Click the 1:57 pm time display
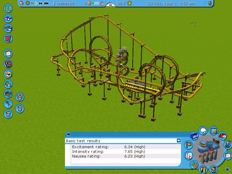 pos(187,3)
